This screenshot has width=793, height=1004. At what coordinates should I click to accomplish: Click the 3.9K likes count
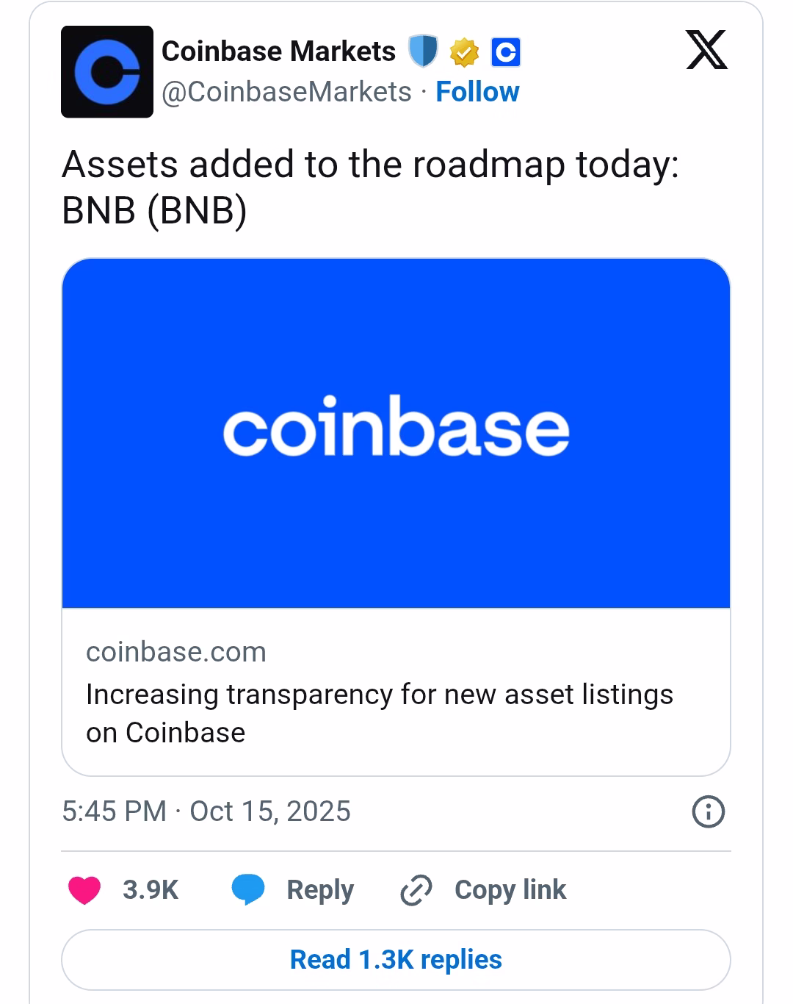tap(151, 889)
